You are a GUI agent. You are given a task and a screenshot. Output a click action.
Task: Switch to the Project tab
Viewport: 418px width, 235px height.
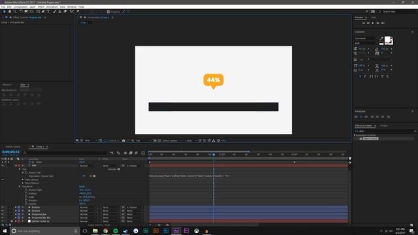384,125
